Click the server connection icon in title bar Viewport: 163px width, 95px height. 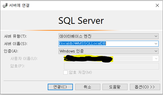[5, 5]
